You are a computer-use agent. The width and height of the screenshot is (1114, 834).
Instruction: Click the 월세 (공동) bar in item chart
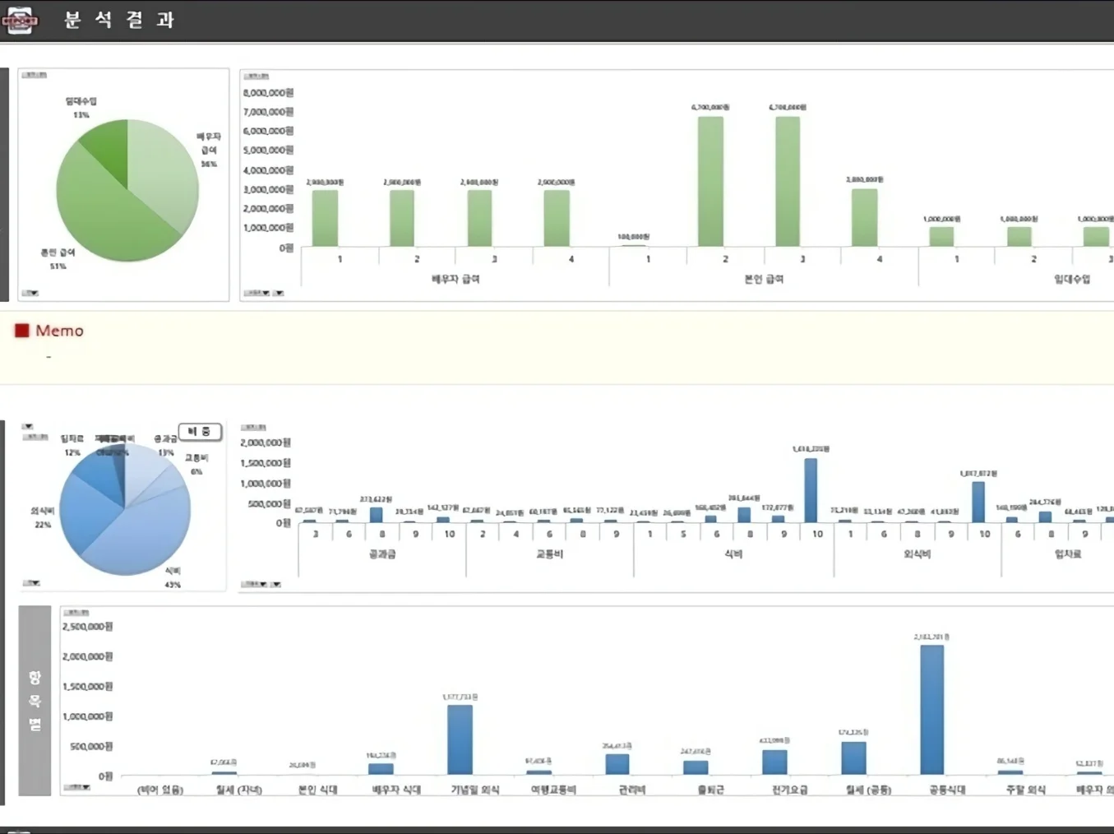tap(853, 758)
